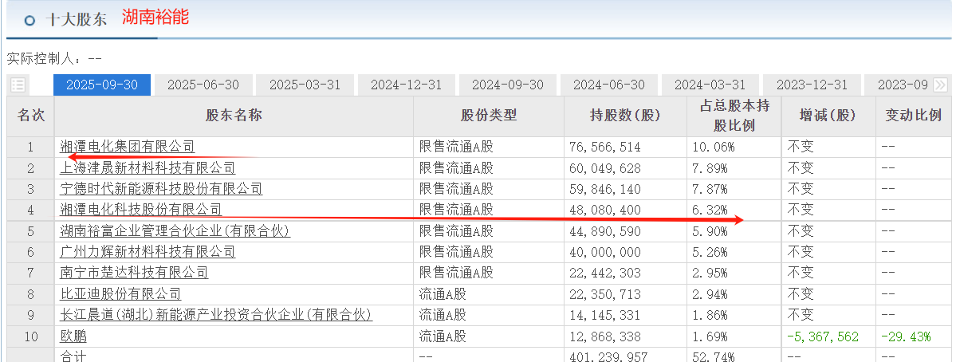Click the share count 12,868,338

click(605, 336)
